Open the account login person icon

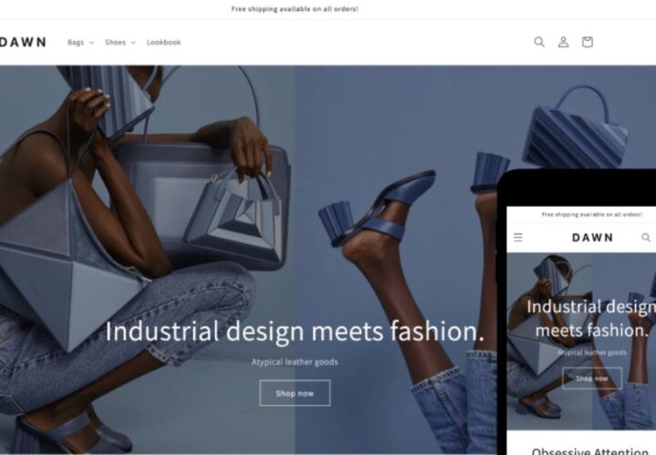pos(563,42)
